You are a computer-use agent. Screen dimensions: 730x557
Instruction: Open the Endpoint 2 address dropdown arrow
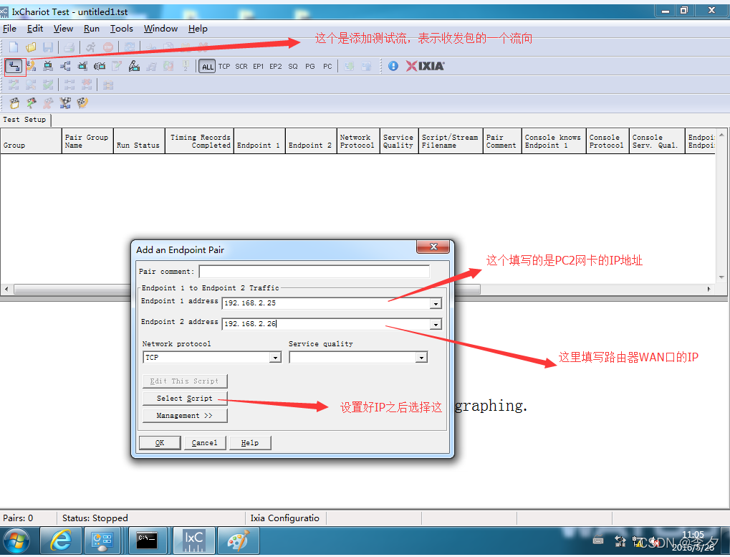tap(436, 324)
